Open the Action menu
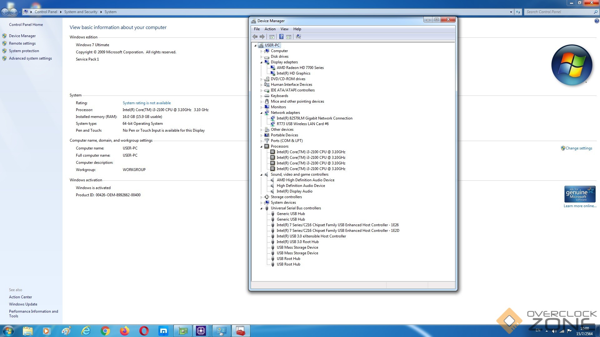This screenshot has height=337, width=600. pos(270,29)
